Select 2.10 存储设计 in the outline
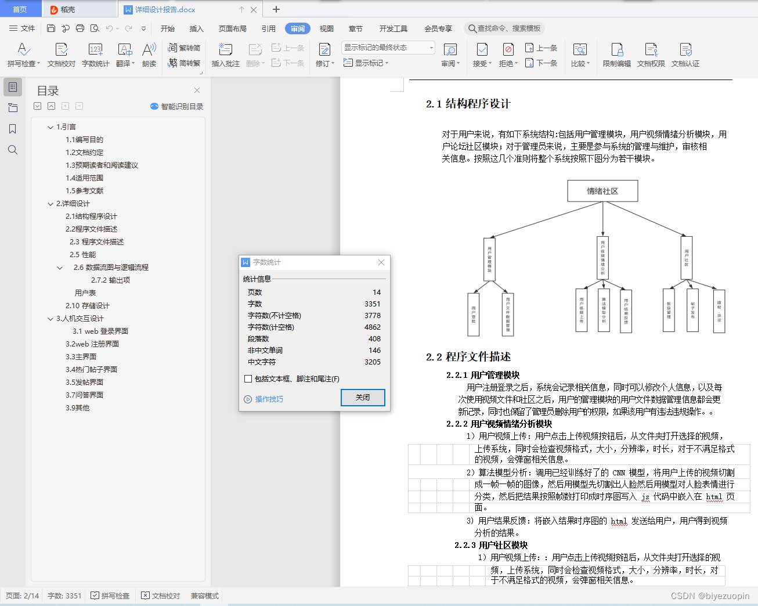Screen dimensions: 758x606 click(x=87, y=305)
